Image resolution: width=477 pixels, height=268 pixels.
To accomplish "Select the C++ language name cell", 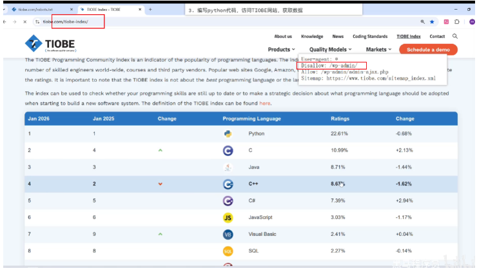I will [x=253, y=184].
